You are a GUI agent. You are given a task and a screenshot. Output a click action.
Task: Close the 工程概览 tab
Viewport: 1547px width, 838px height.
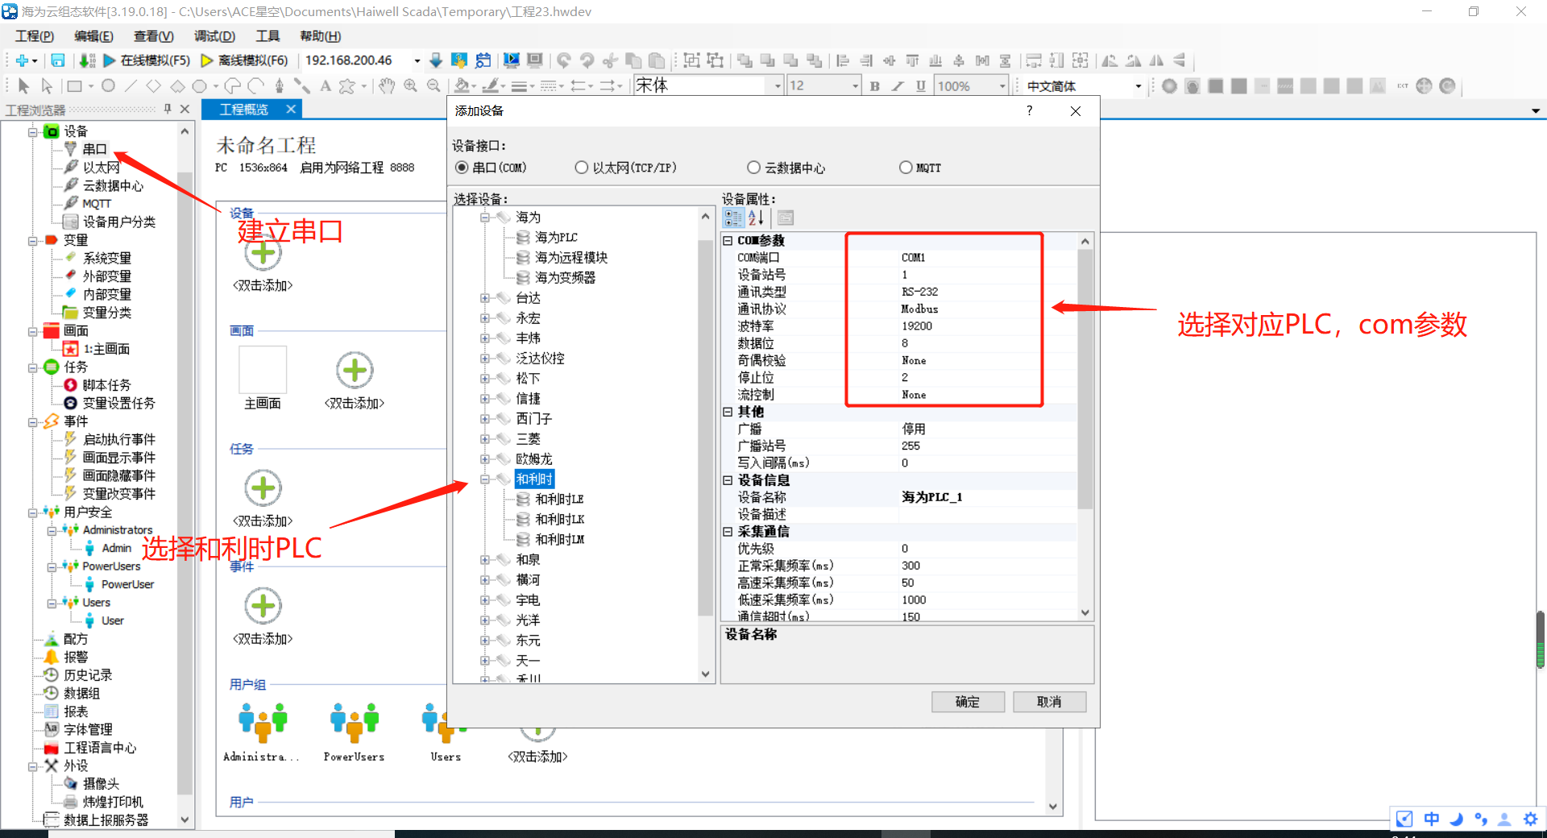[x=291, y=109]
